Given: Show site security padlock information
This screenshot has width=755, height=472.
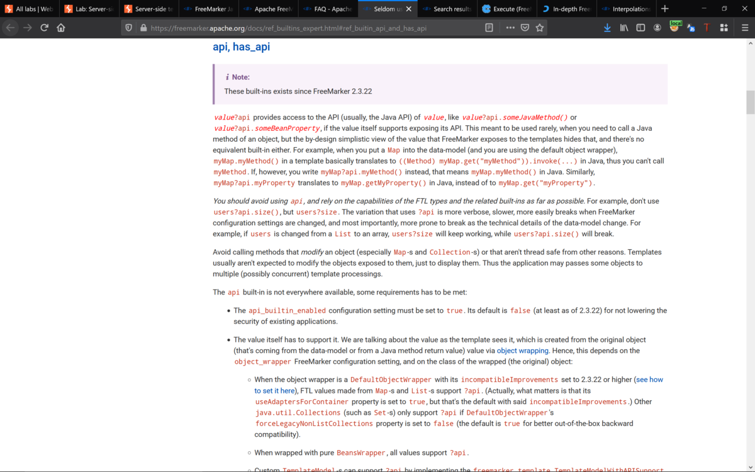Looking at the screenshot, I should coord(143,28).
